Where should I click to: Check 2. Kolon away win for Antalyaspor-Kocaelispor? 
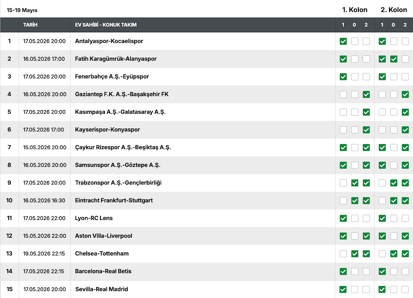pyautogui.click(x=405, y=41)
